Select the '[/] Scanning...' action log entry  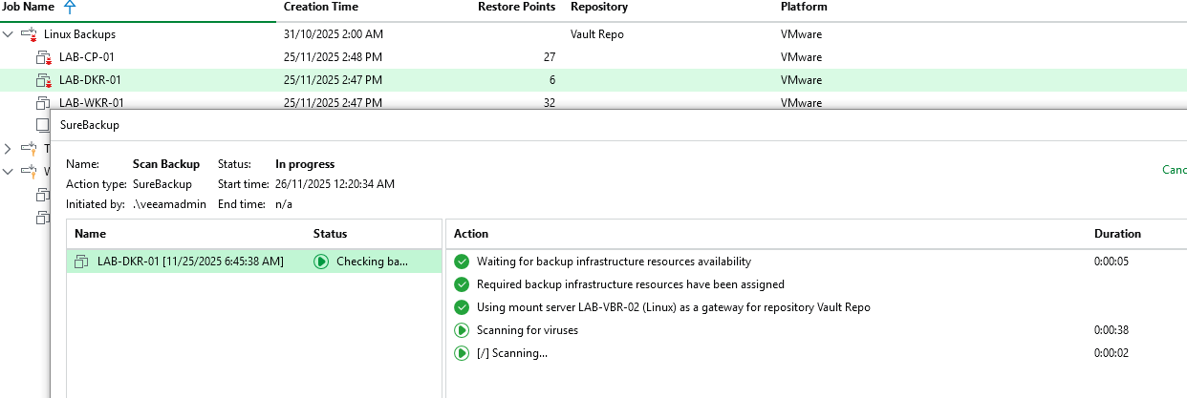[512, 353]
